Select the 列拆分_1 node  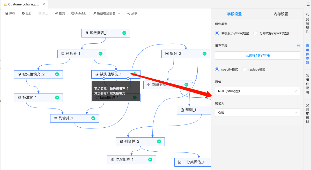[x=82, y=54]
